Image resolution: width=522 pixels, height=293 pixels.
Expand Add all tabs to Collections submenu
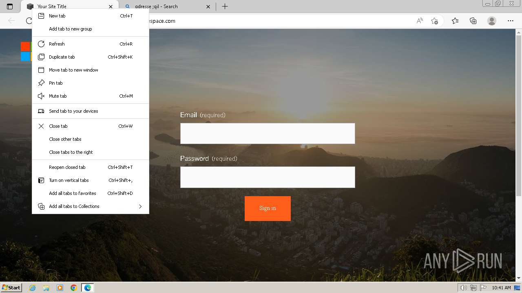click(x=91, y=206)
